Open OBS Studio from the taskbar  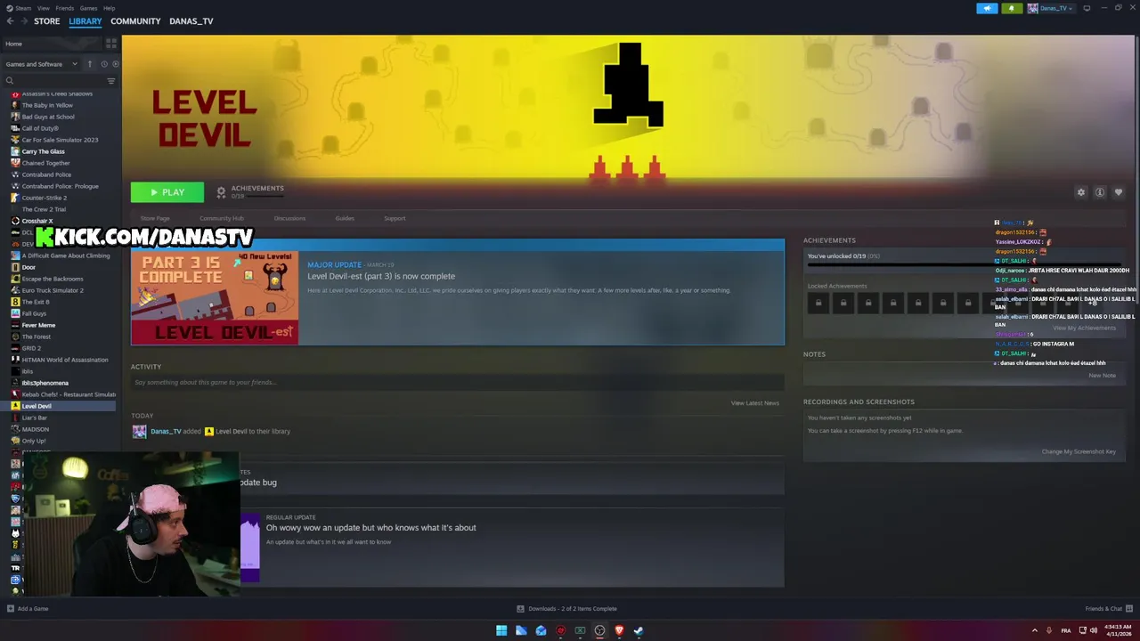(599, 630)
